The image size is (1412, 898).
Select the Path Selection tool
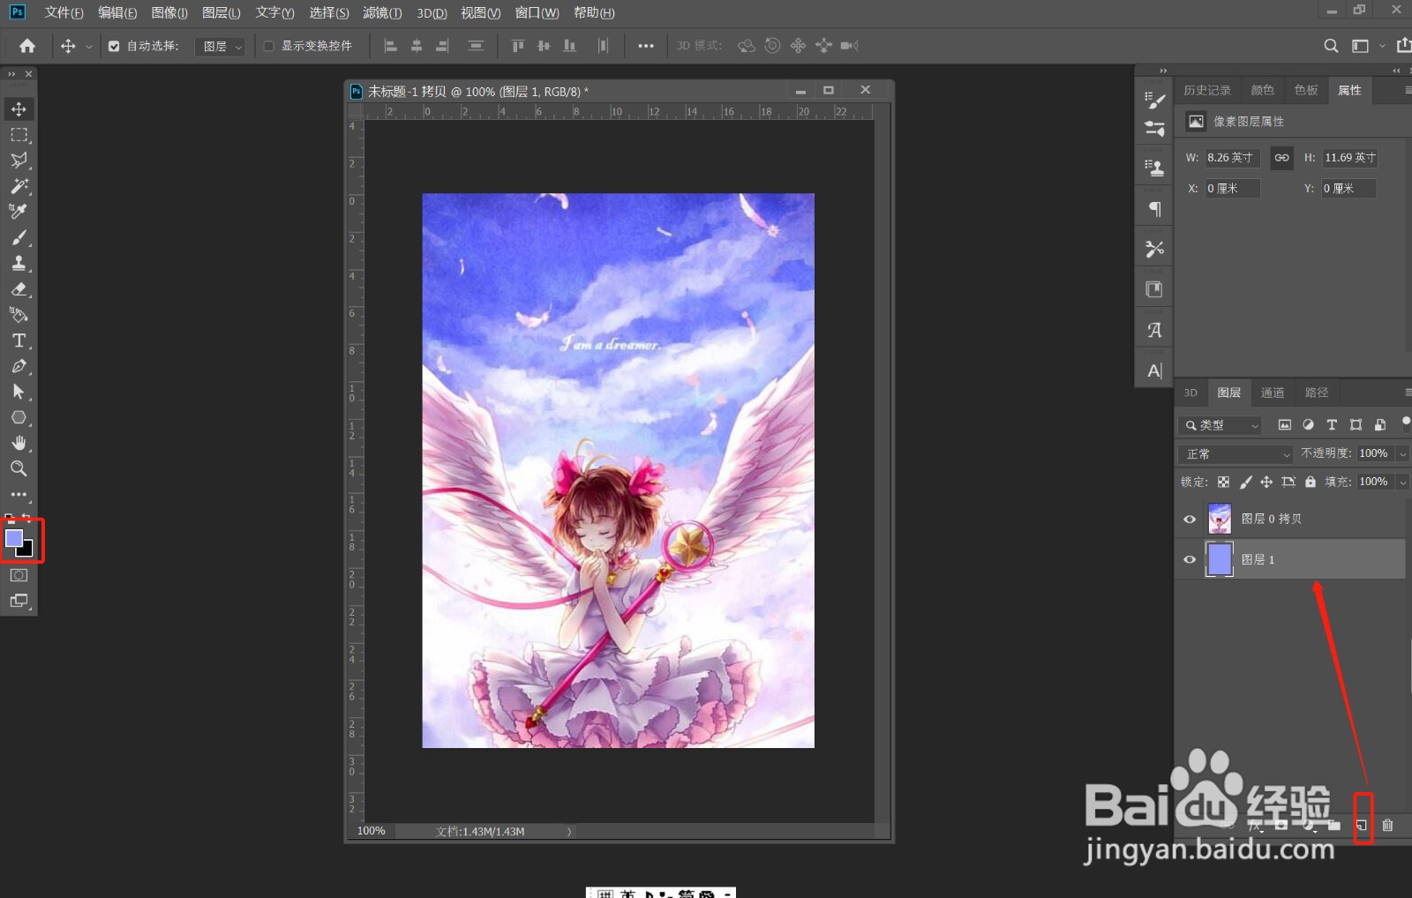19,392
